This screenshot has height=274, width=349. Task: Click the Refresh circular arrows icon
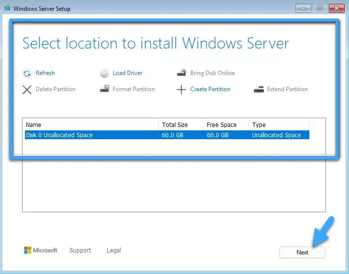(27, 73)
